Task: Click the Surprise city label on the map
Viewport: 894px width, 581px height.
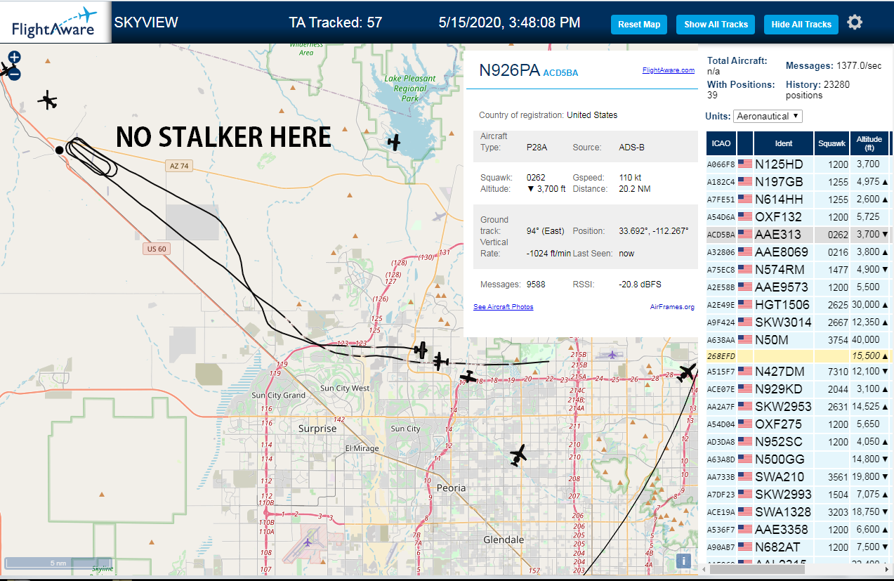Action: 317,429
